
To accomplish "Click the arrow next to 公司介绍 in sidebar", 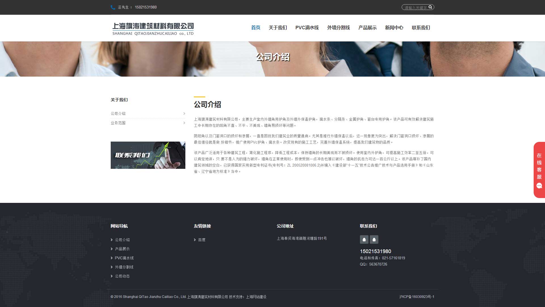I will click(184, 113).
